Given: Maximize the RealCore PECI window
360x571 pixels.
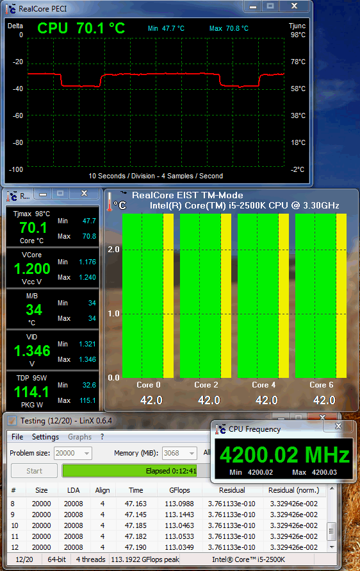Looking at the screenshot, I should 270,6.
